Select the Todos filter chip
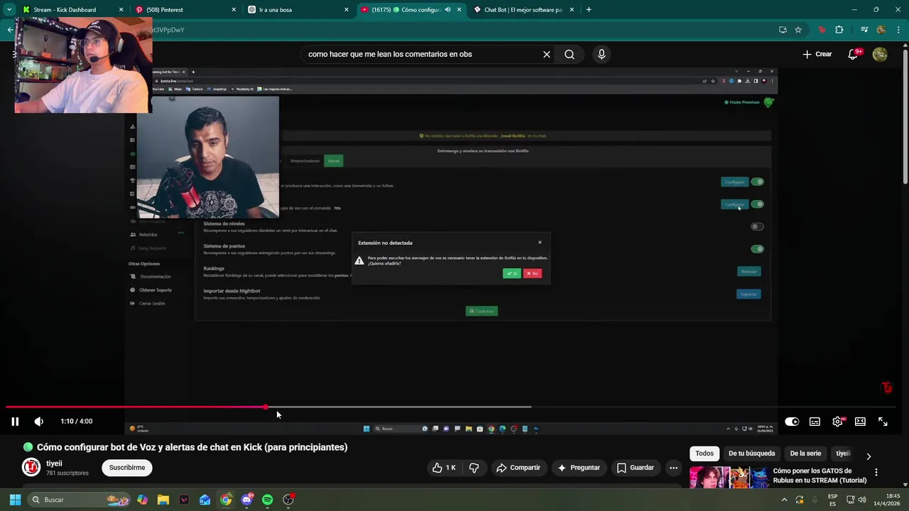The width and height of the screenshot is (909, 511). [704, 454]
